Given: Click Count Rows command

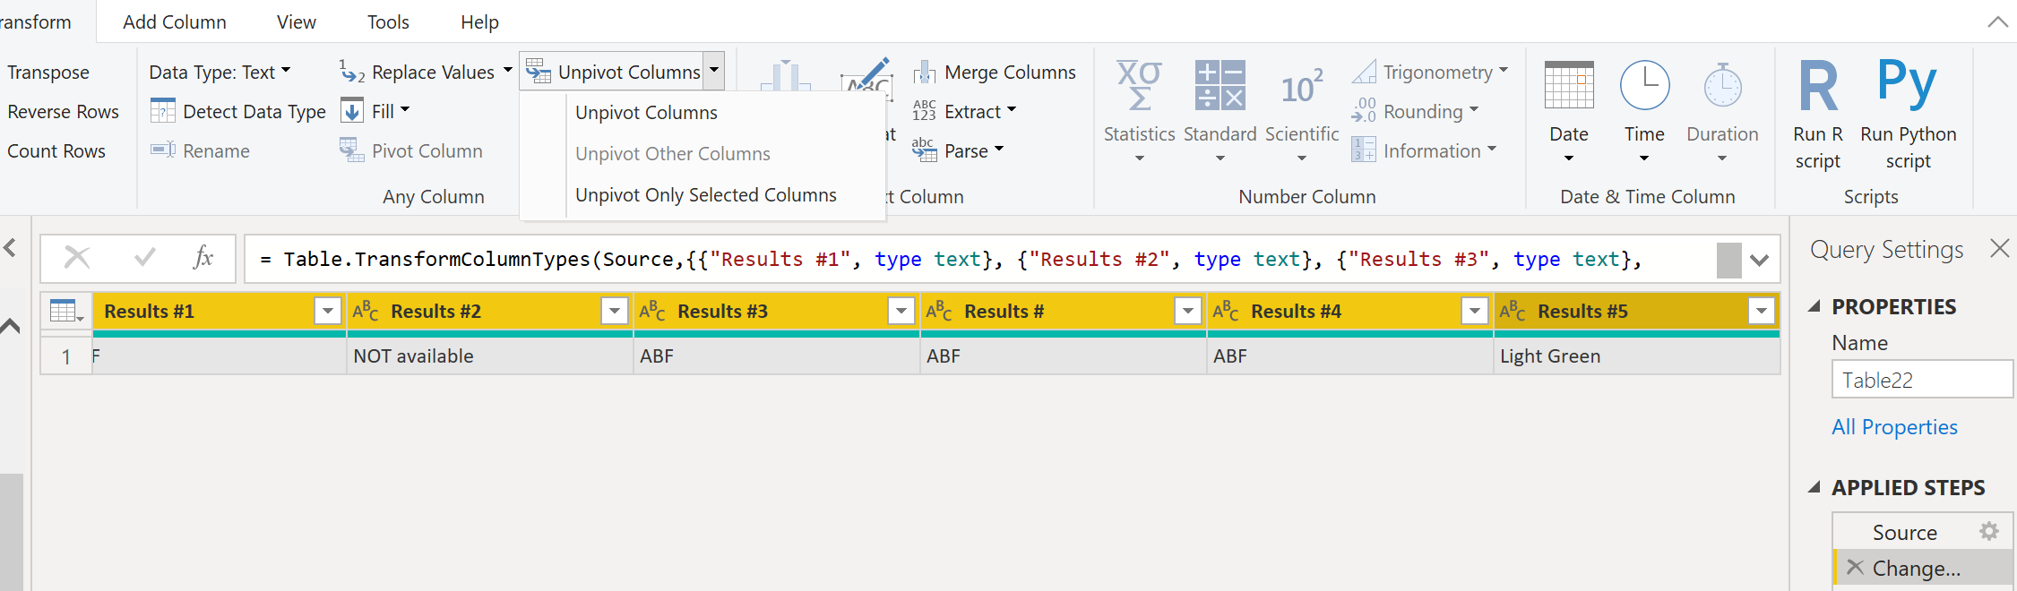Looking at the screenshot, I should tap(56, 151).
